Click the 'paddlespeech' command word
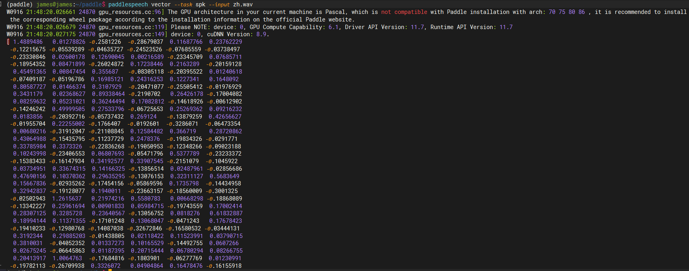This screenshot has width=689, height=271. coord(128,4)
